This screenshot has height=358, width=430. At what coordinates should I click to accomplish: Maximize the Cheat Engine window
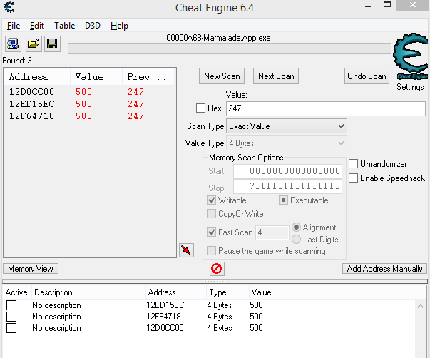click(x=387, y=5)
